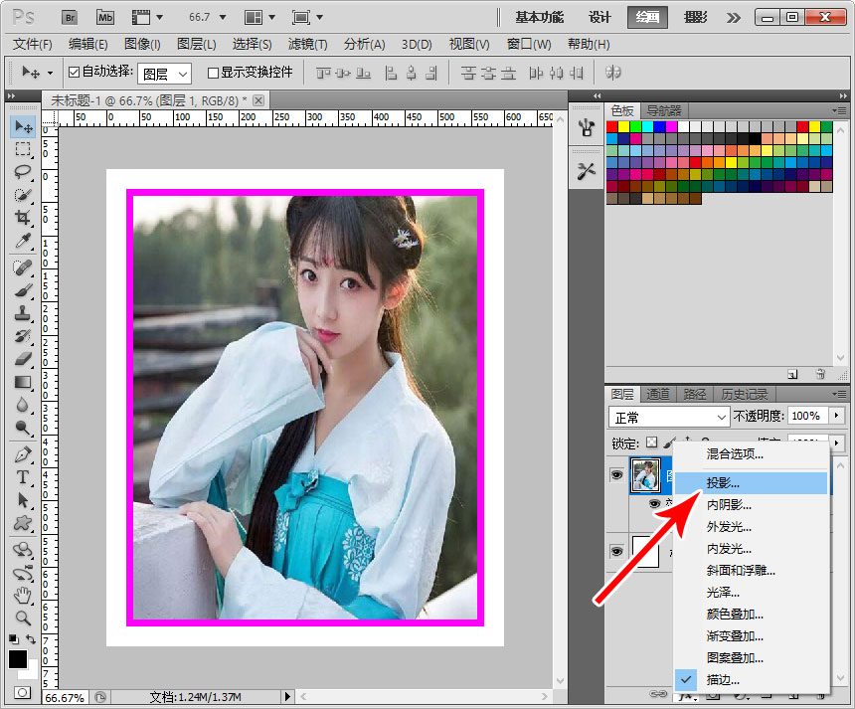Open the screen mode dropdown

click(x=307, y=18)
